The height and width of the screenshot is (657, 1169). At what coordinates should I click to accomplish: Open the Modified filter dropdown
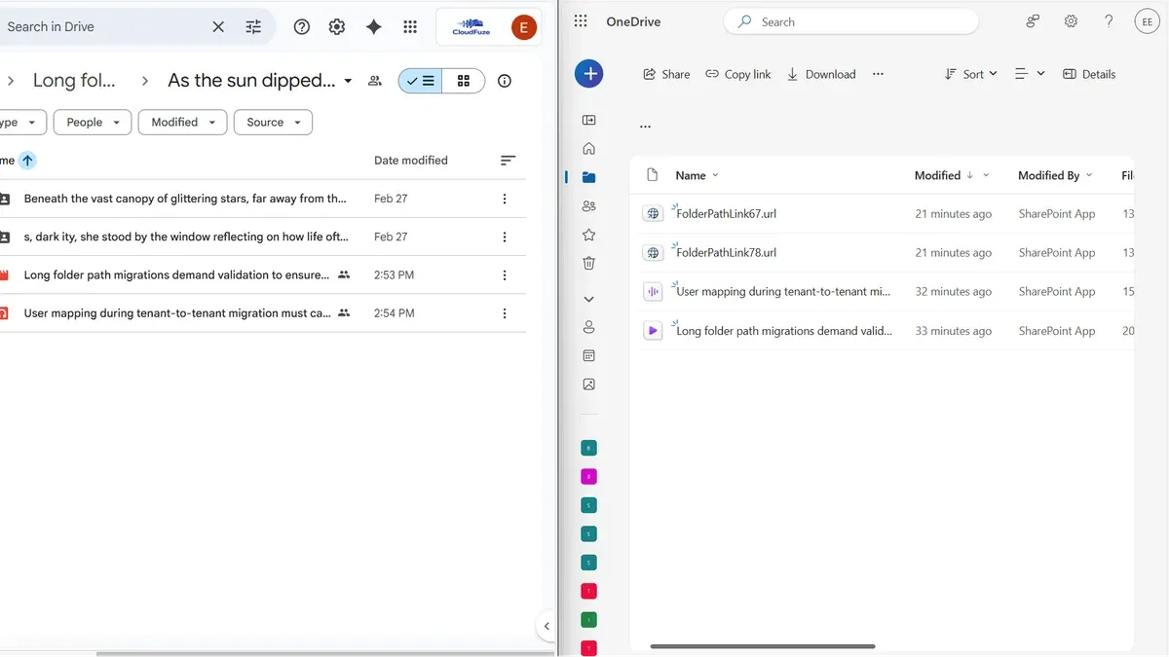(x=183, y=123)
